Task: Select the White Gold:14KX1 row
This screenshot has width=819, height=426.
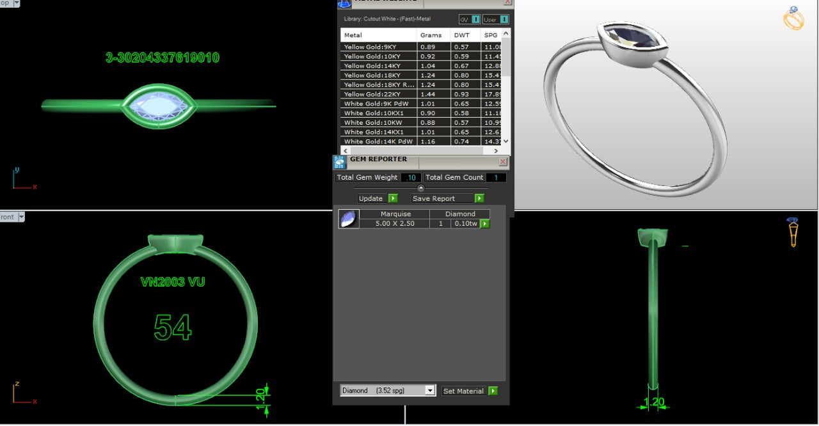Action: (x=421, y=132)
